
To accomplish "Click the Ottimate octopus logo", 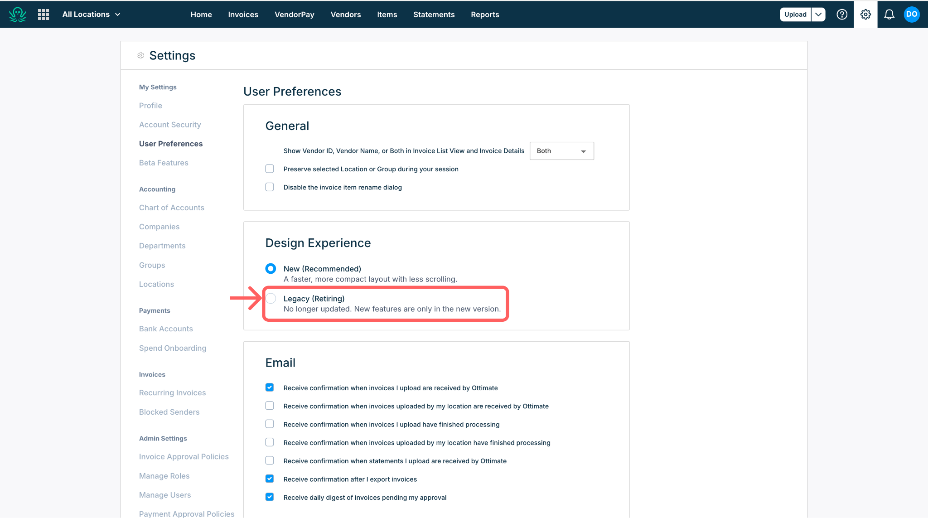I will pos(18,15).
